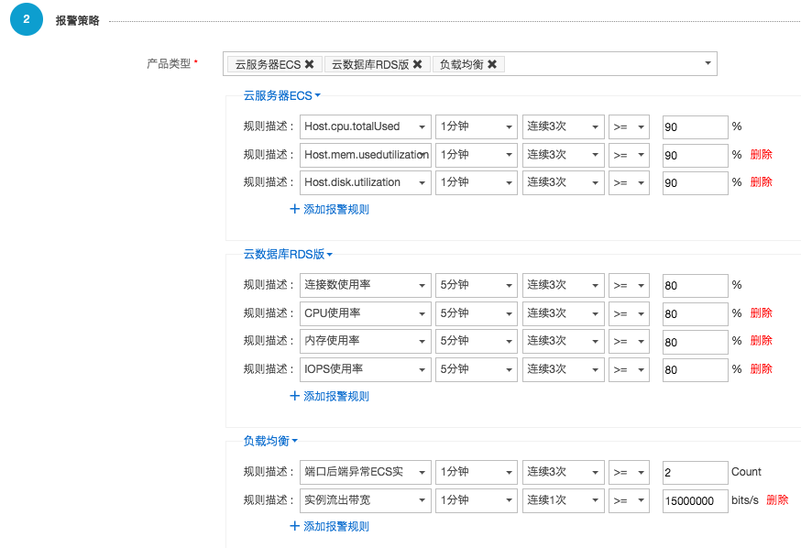Screen dimensions: 801x548
Task: Remove the 云数据库RDS版 product tag
Action: (x=417, y=64)
